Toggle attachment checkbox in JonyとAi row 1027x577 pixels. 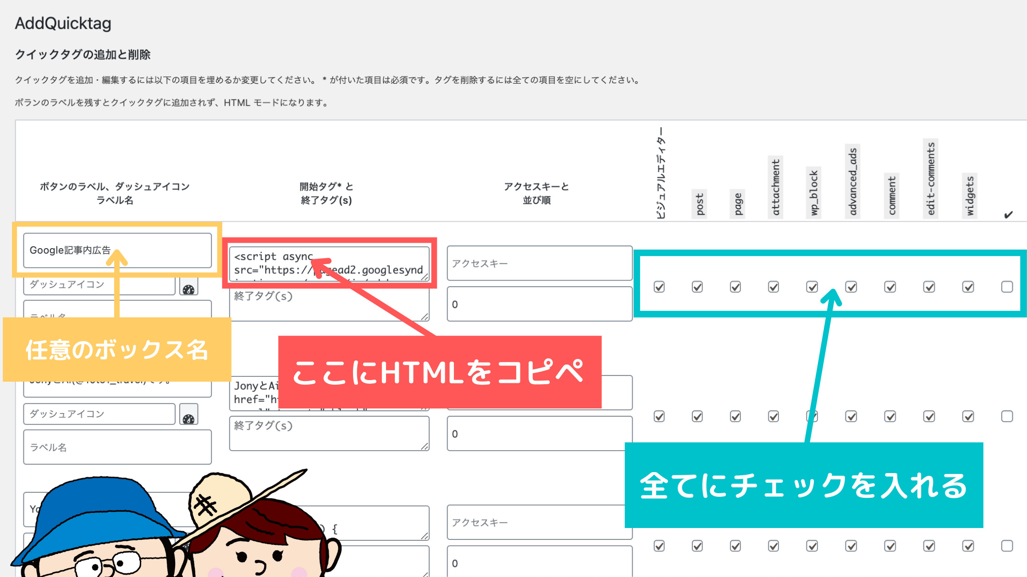point(773,417)
